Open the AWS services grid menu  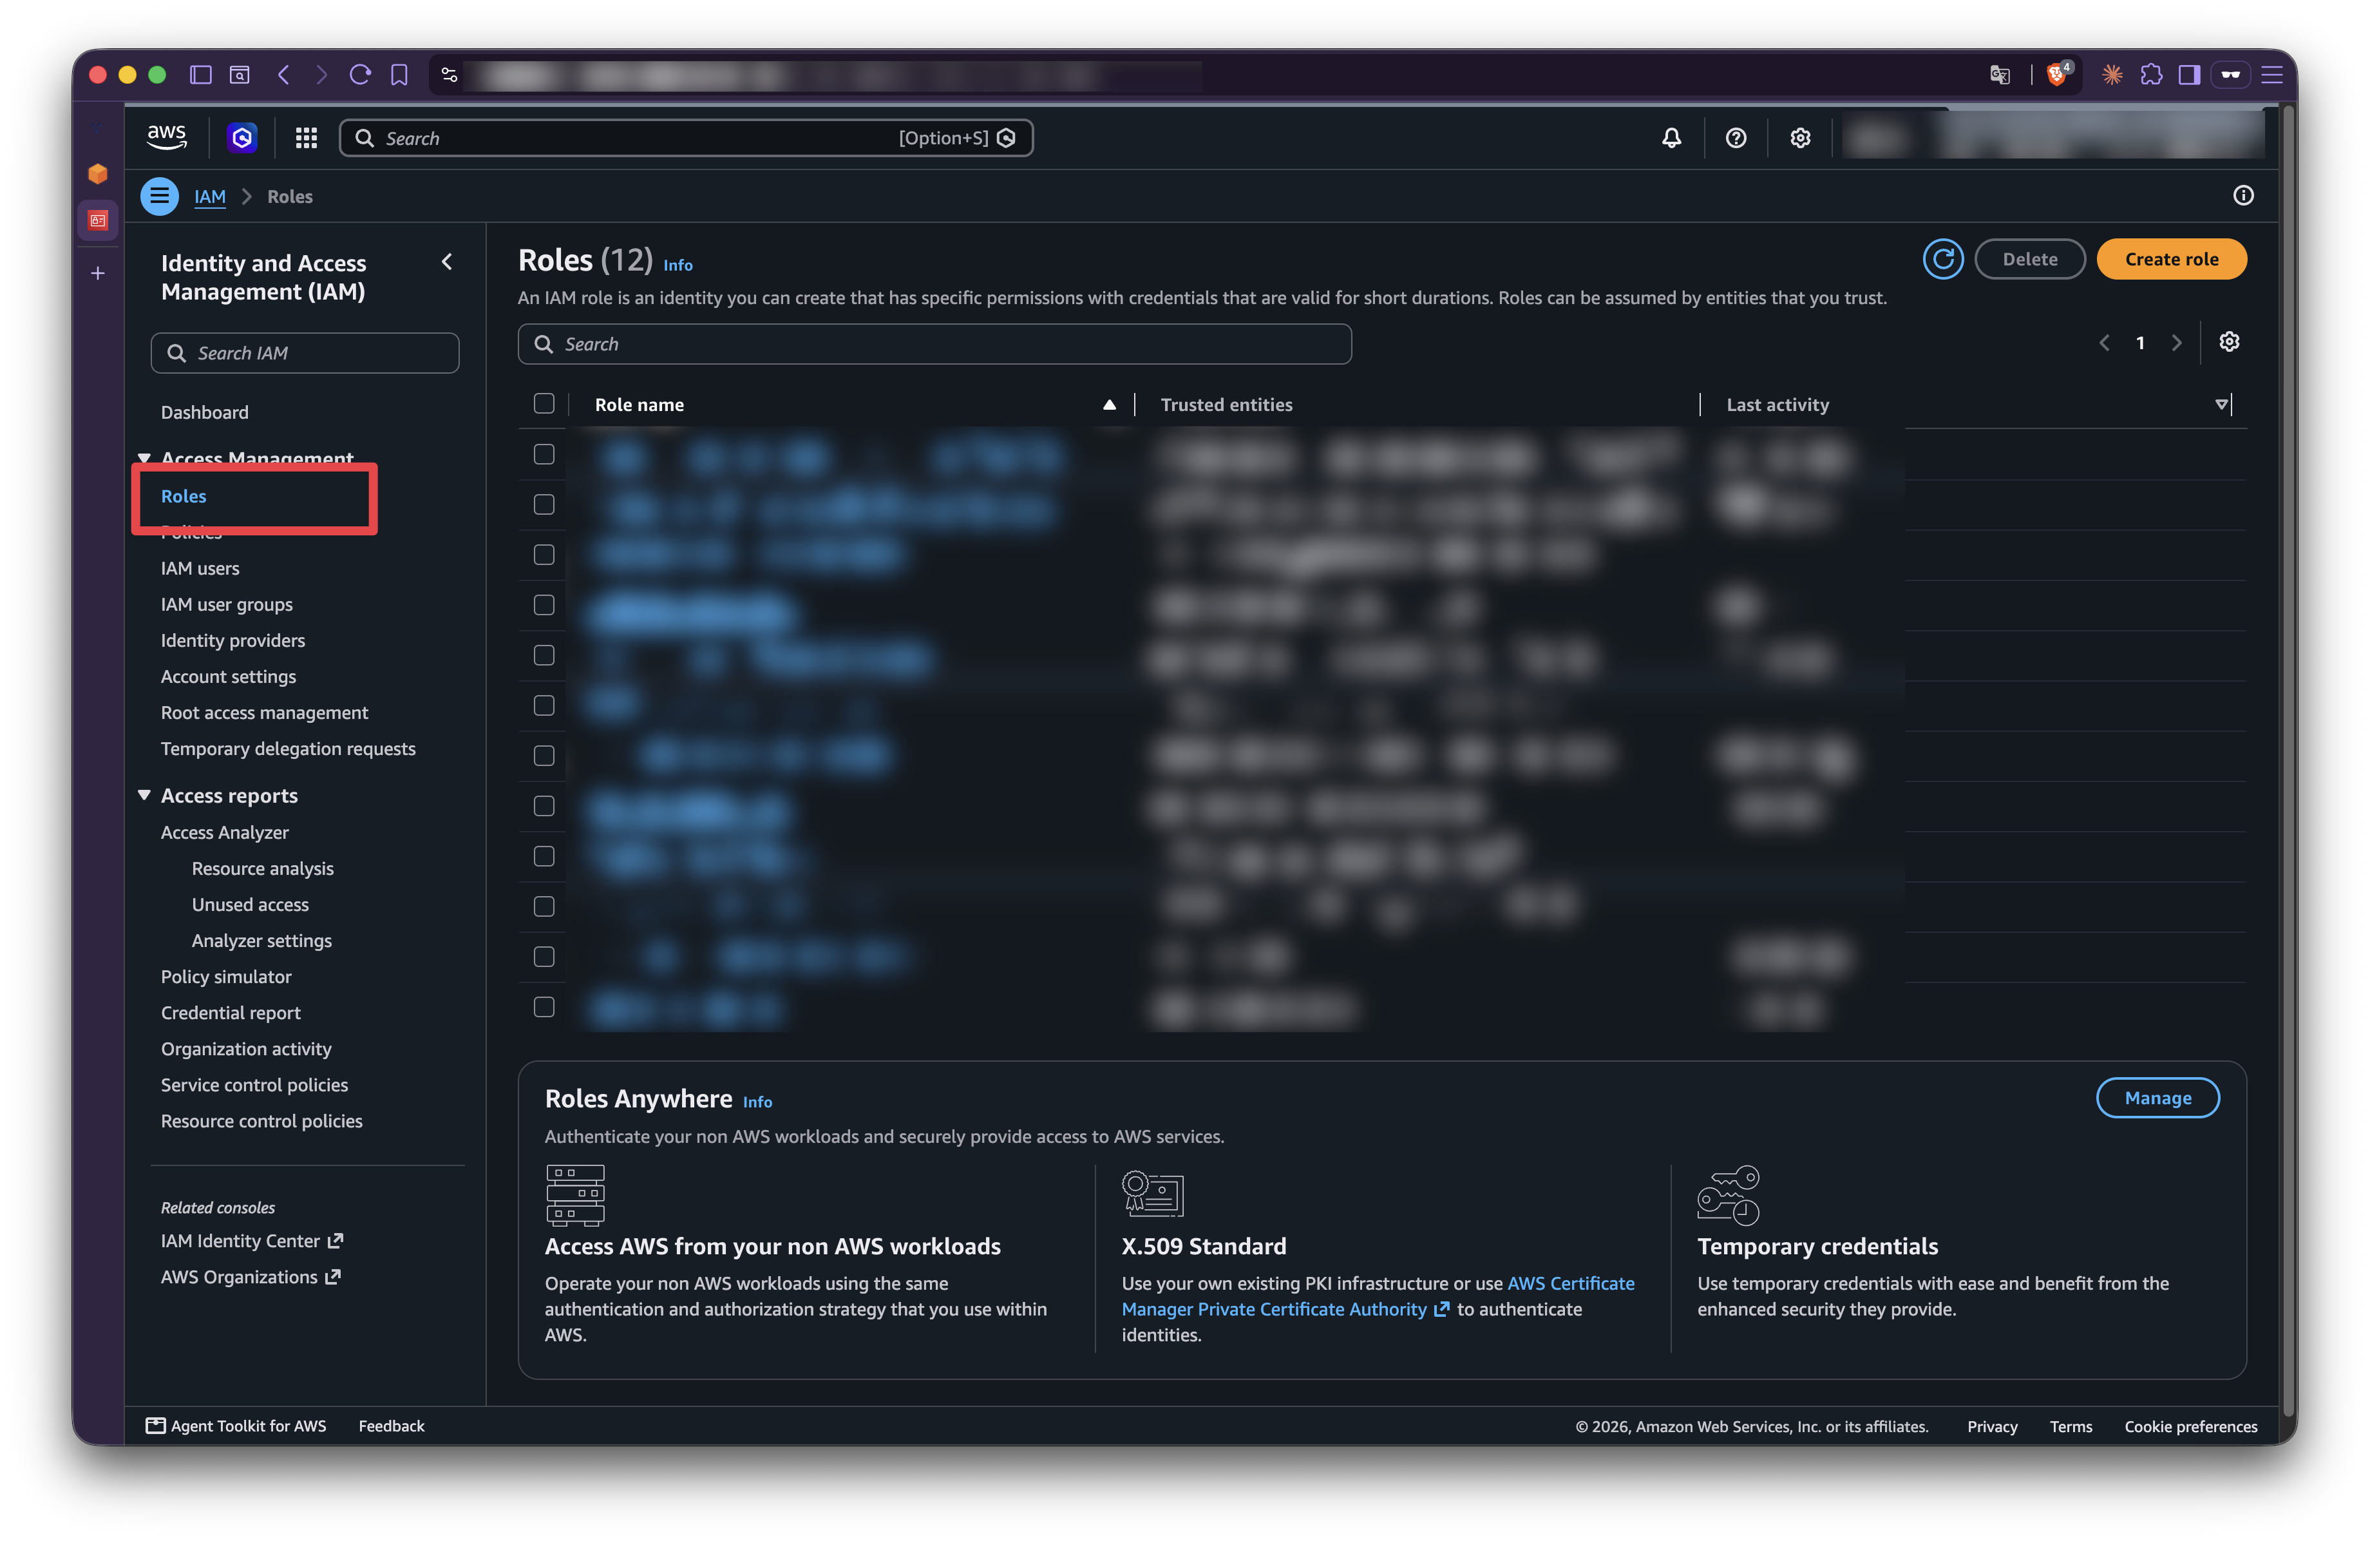306,137
